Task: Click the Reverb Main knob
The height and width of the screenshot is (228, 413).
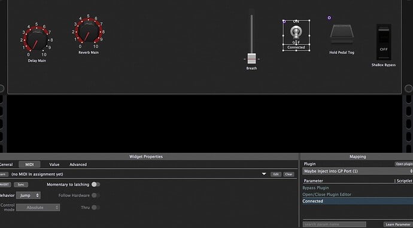Action: point(89,32)
